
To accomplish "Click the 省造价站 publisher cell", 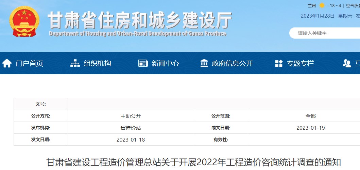I will click(x=131, y=128).
